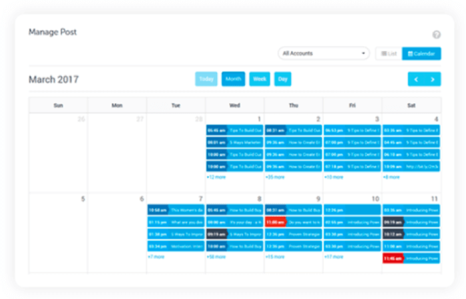Go to the next month arrow
This screenshot has width=466, height=299.
point(433,79)
